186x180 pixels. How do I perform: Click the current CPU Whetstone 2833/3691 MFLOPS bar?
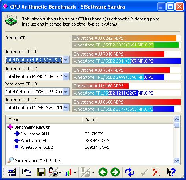[127, 45]
